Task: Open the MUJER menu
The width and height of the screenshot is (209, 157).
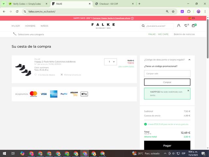Action: click(16, 26)
